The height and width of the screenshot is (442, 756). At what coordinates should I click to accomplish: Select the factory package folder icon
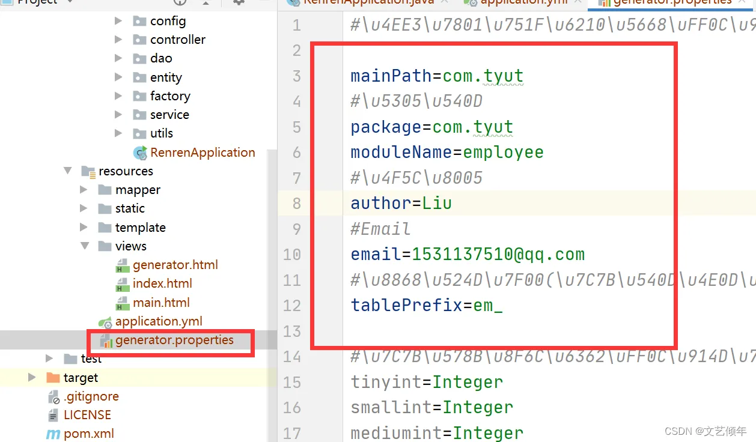139,96
